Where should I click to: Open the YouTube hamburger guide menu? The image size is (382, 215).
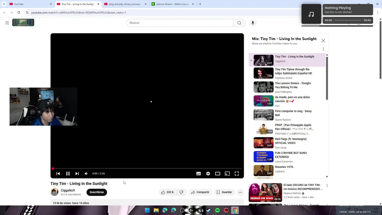[x=7, y=23]
